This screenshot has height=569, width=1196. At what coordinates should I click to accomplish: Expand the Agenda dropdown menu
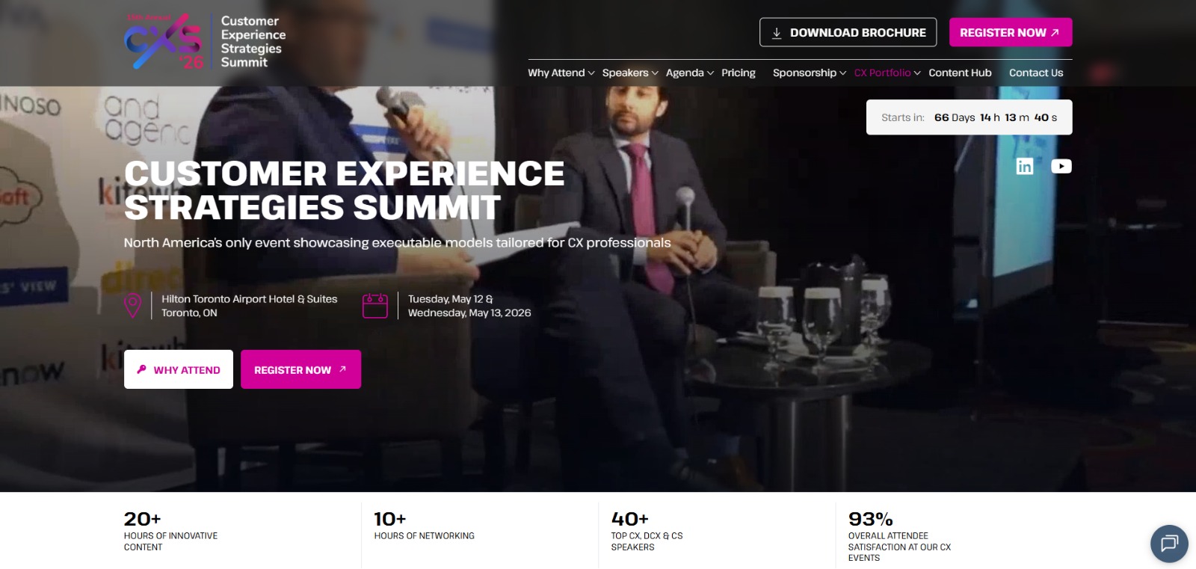(690, 73)
